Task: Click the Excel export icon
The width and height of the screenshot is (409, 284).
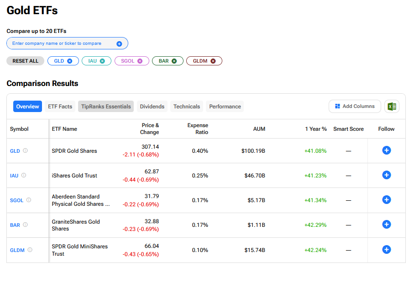Action: 392,107
